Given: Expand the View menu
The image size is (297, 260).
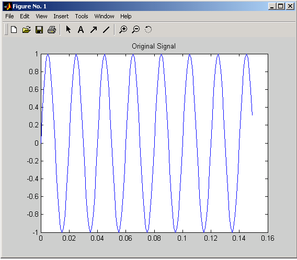Looking at the screenshot, I should [x=41, y=16].
